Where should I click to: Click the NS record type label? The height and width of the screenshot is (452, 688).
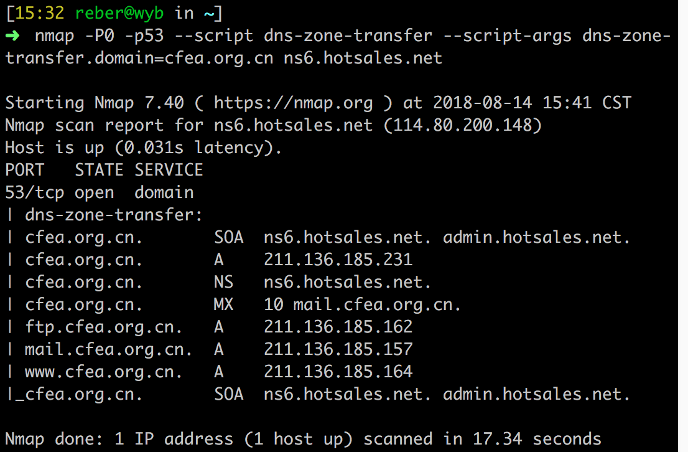coord(223,282)
